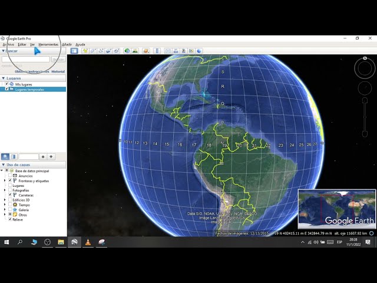Start recording a tour

click(x=117, y=51)
